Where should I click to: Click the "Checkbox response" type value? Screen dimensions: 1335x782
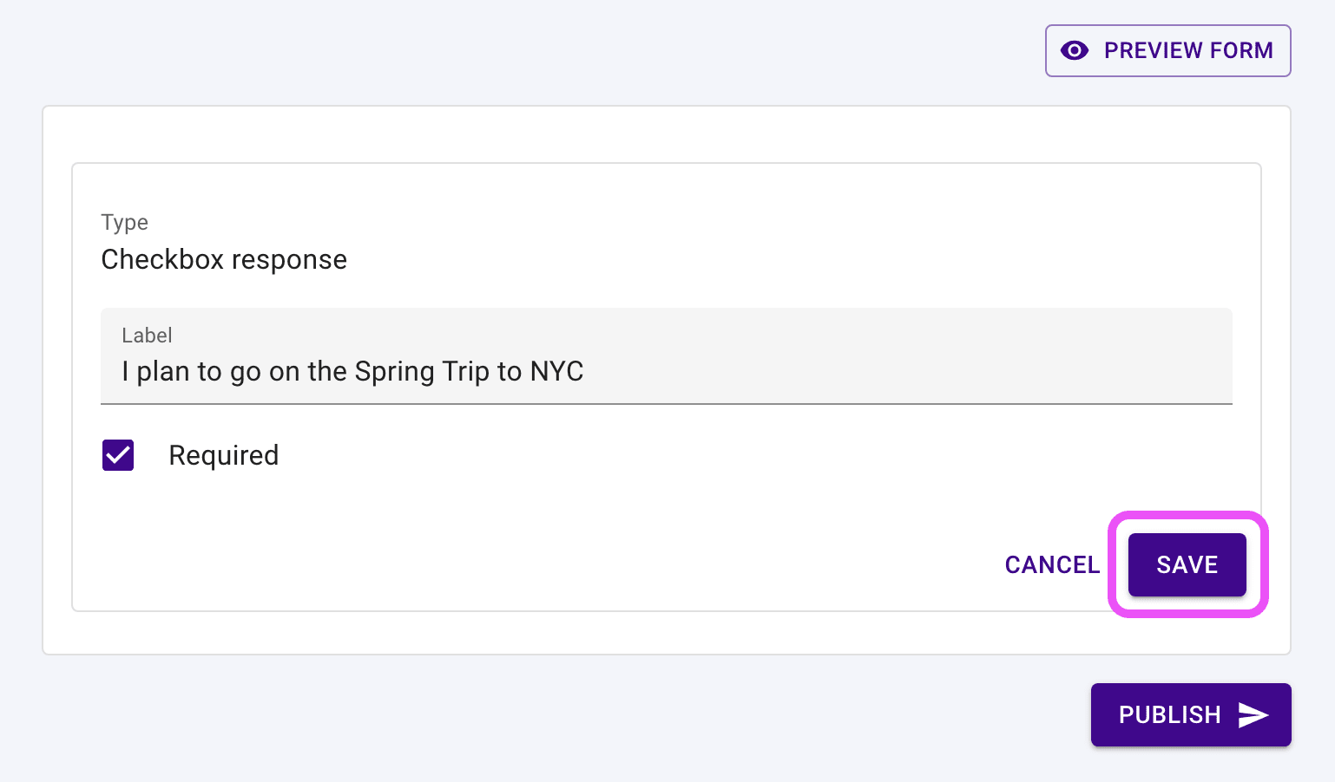coord(224,259)
